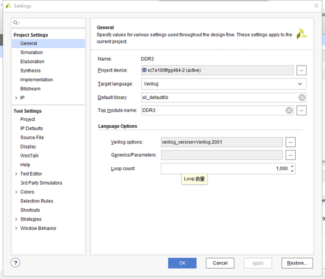The image size is (325, 279).
Task: Edit Generics/Parameters with ellipsis button
Action: point(290,155)
